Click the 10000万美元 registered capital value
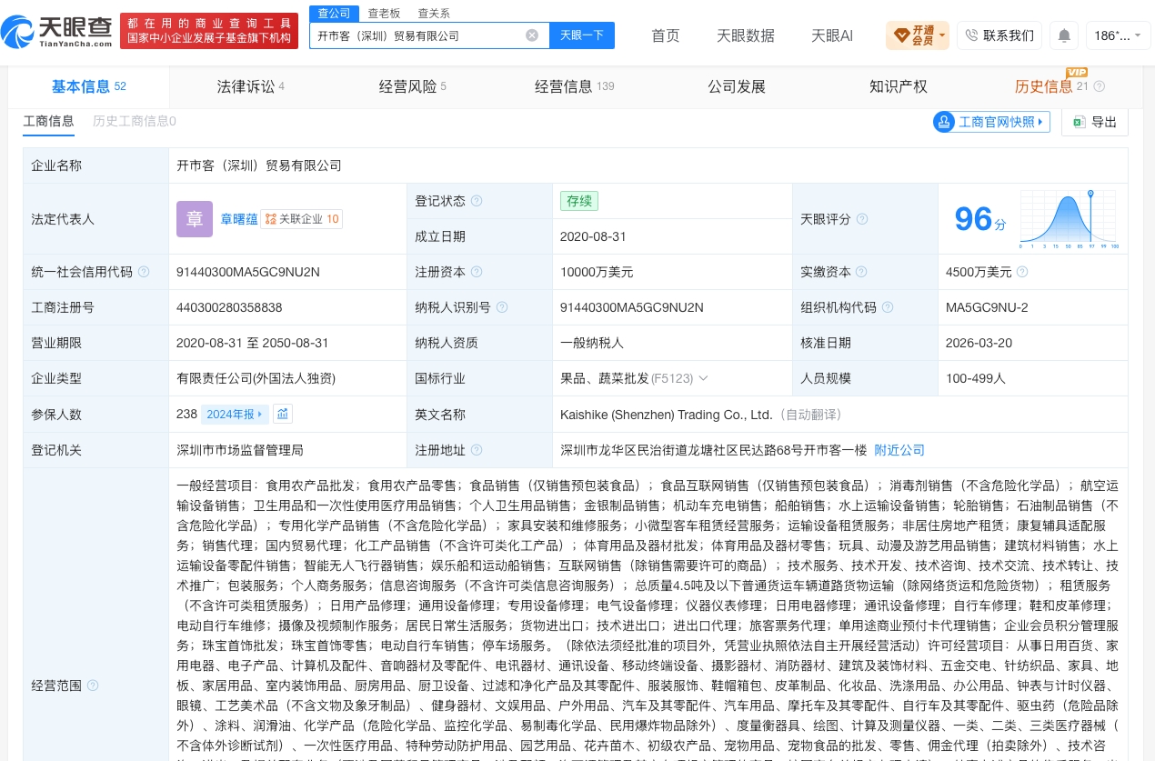The image size is (1155, 761). [x=597, y=272]
